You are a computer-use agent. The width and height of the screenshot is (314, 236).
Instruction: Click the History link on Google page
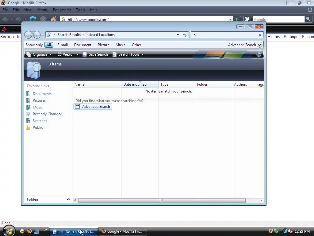click(x=274, y=37)
